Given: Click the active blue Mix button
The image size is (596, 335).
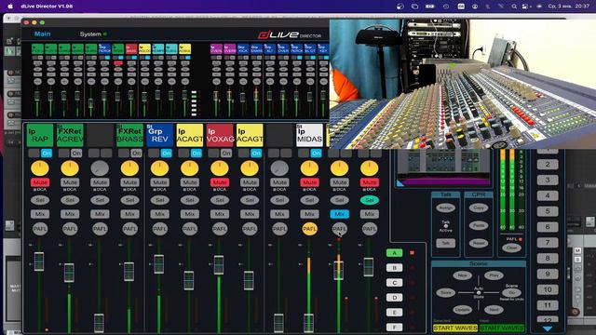Looking at the screenshot, I should click(339, 214).
